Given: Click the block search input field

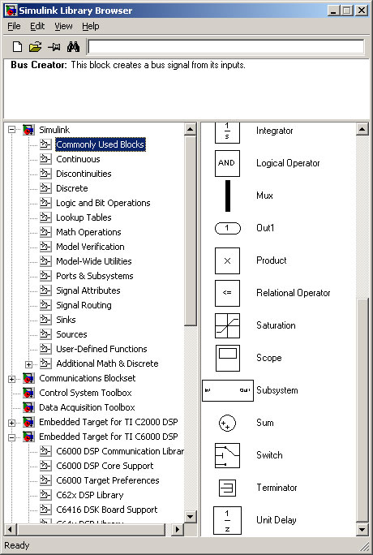Looking at the screenshot, I should click(x=226, y=47).
